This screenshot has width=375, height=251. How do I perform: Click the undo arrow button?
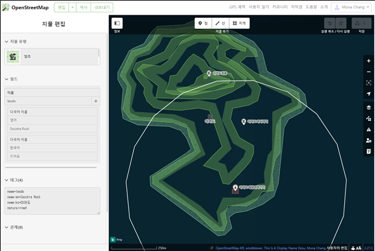(x=329, y=23)
